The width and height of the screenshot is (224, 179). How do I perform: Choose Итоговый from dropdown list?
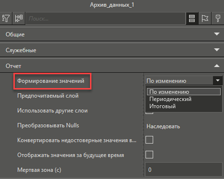184,106
